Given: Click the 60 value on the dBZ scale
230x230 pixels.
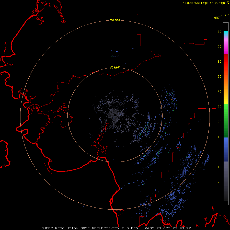Looking at the screenshot, I should 220,61.
